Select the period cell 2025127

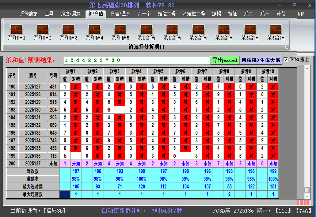point(33,87)
